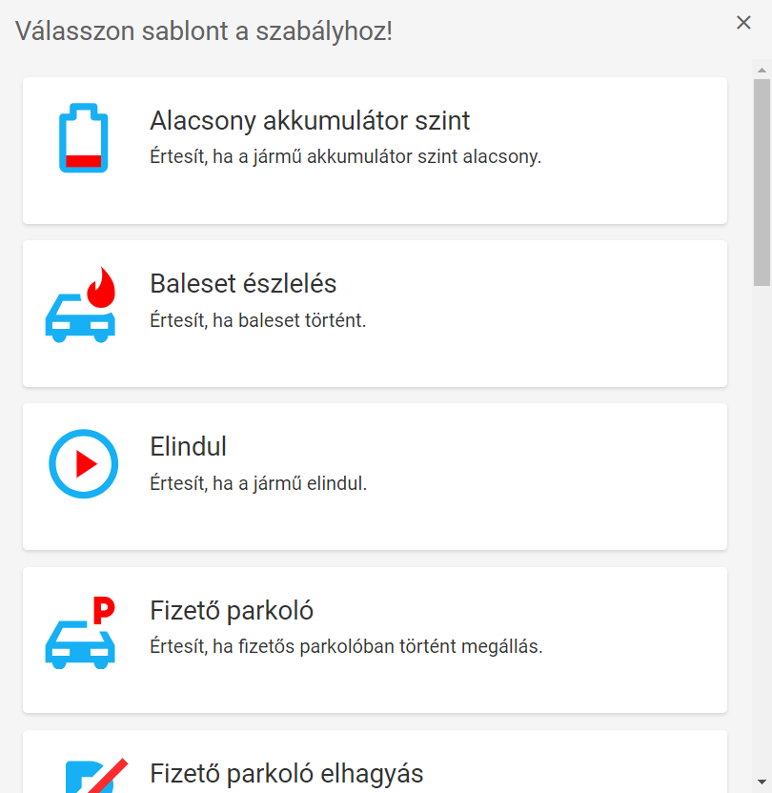Click the paid parking stop description text
This screenshot has width=772, height=793.
346,646
